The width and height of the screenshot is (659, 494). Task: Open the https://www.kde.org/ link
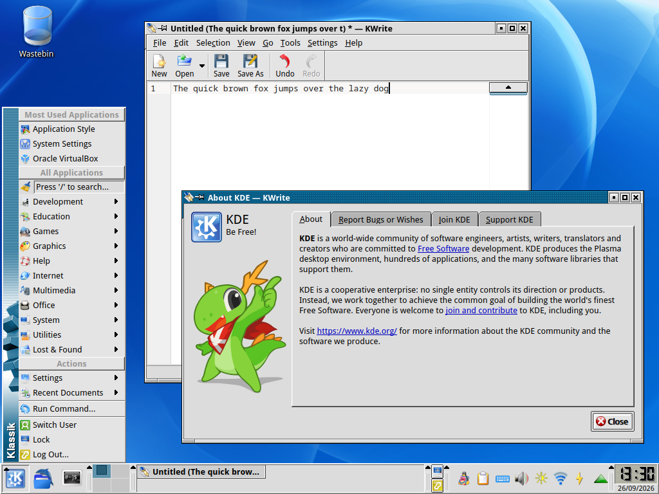357,331
